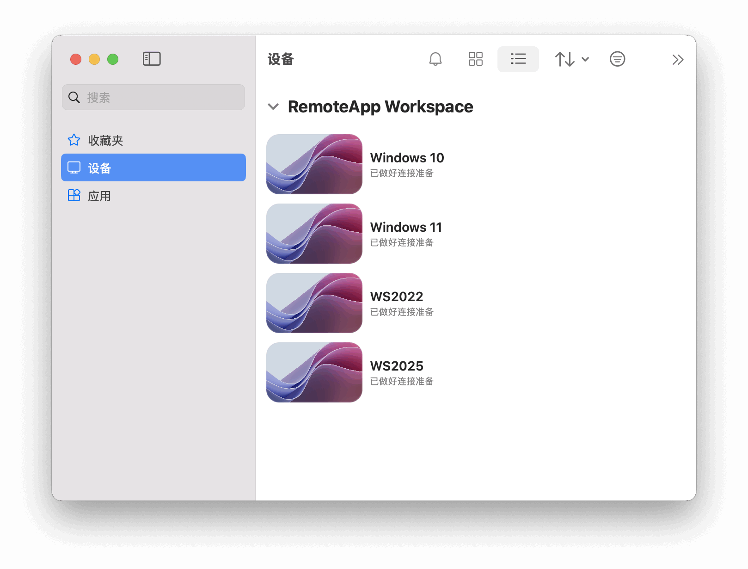Click the star icon beside 收藏夹

[74, 140]
